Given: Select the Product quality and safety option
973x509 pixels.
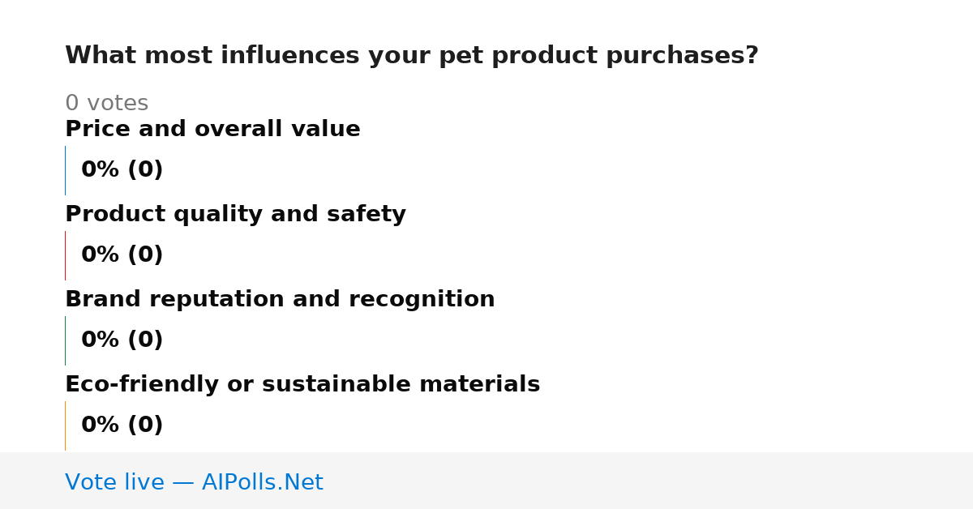Looking at the screenshot, I should (x=235, y=214).
